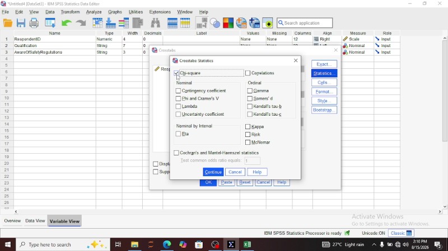Open the Recall recently used dialogs icon
Screen dimensions: 448x251
[50, 23]
